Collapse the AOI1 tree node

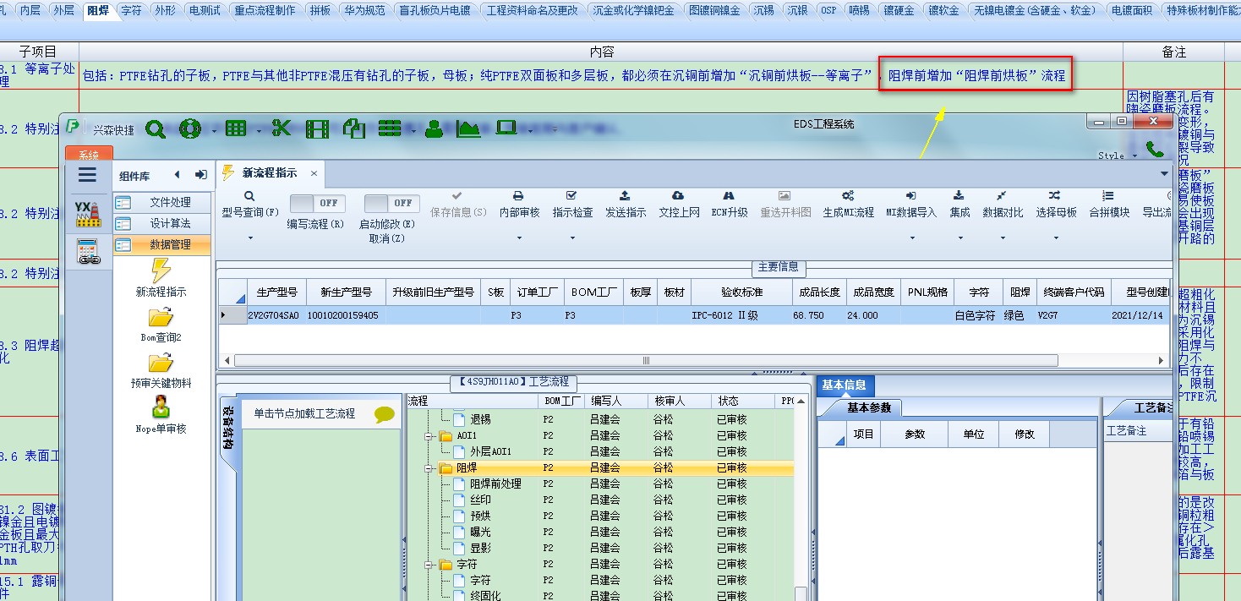(x=429, y=436)
